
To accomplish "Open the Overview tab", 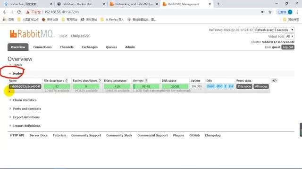I will (18, 47).
